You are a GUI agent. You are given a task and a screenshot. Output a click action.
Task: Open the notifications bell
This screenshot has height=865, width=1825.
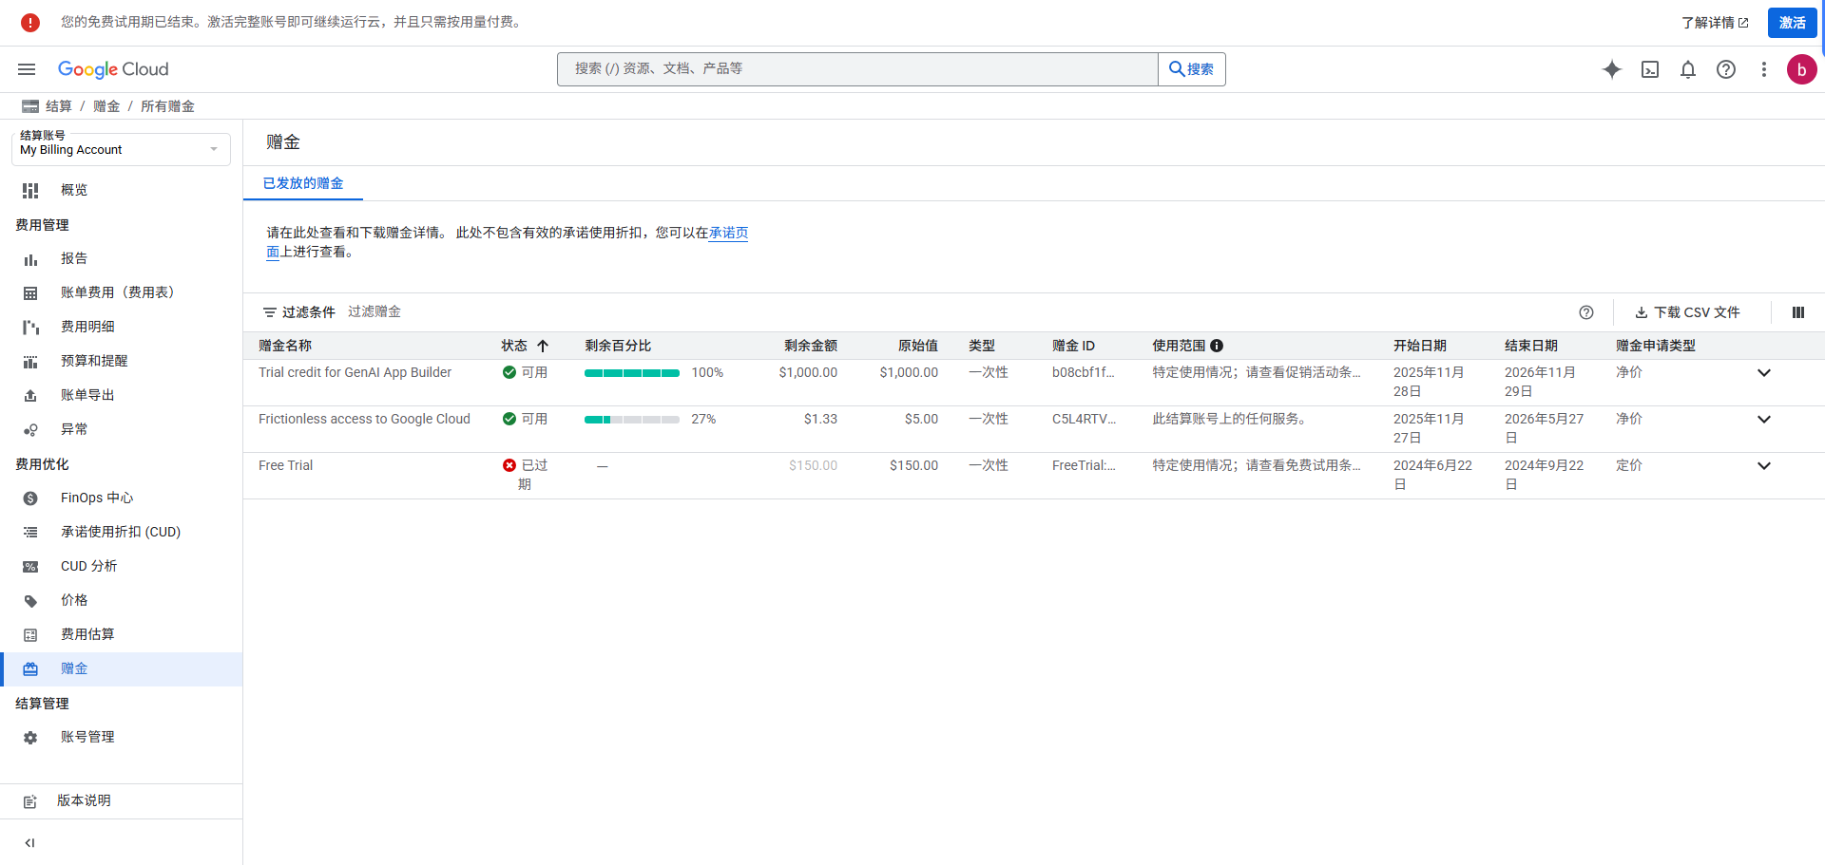coord(1688,69)
